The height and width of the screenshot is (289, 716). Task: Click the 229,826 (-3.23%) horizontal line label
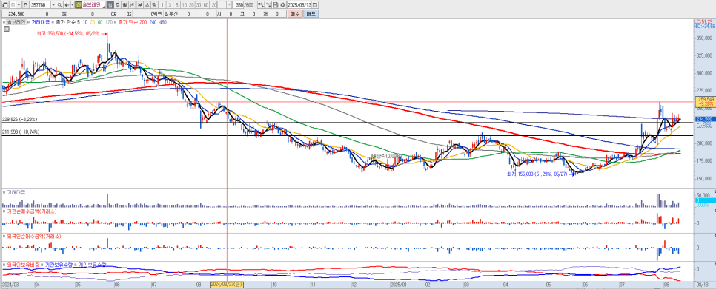pyautogui.click(x=19, y=119)
